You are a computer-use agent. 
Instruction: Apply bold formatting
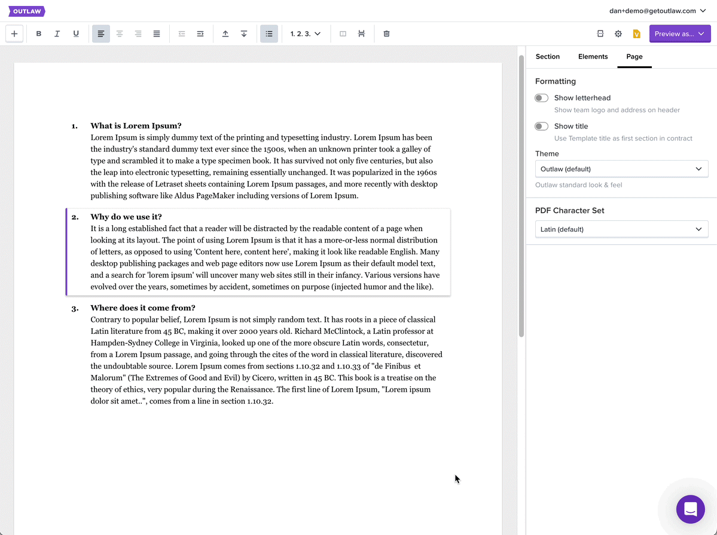coord(39,34)
